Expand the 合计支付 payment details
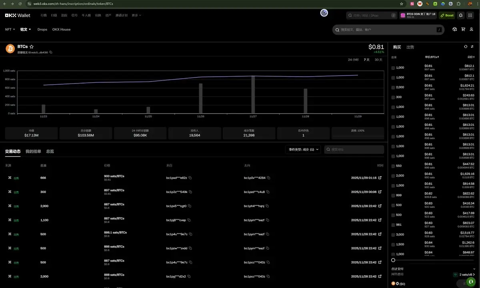 [x=474, y=269]
